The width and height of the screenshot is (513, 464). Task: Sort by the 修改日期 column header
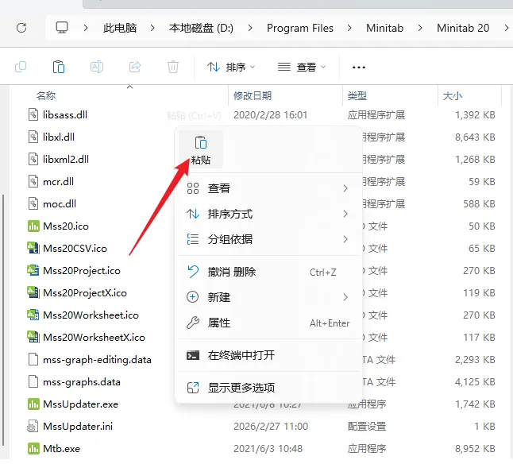tap(253, 96)
